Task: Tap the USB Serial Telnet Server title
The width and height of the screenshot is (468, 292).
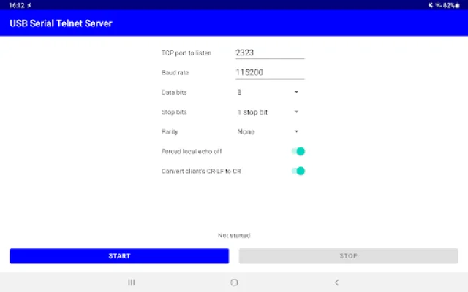Action: [61, 23]
